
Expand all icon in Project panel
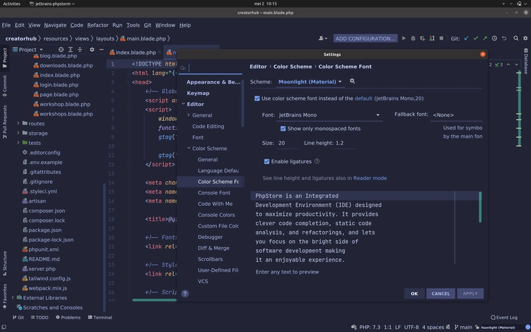(x=70, y=49)
